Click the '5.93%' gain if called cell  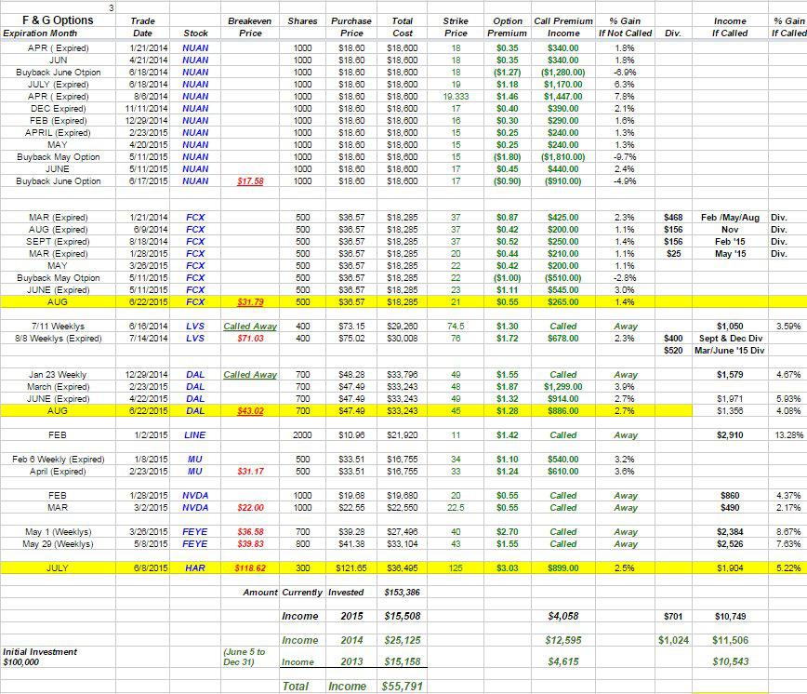[x=787, y=399]
